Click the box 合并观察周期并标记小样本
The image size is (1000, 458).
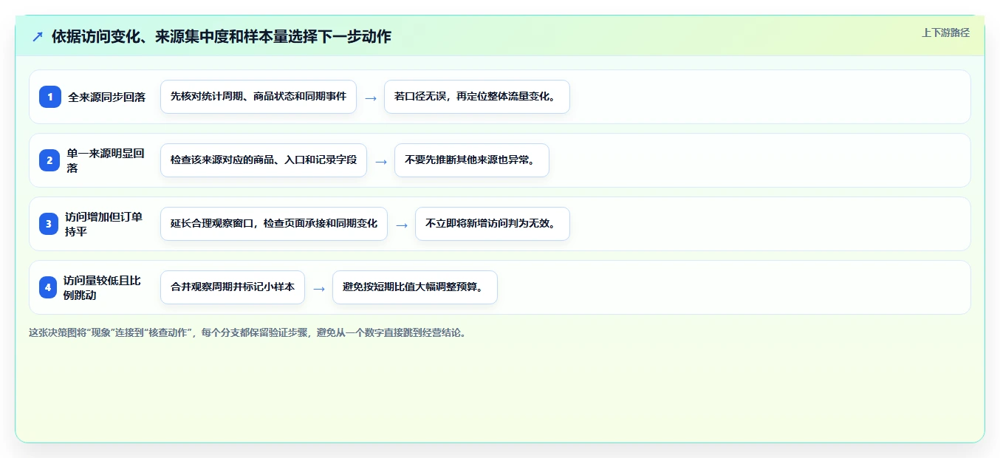(x=233, y=287)
